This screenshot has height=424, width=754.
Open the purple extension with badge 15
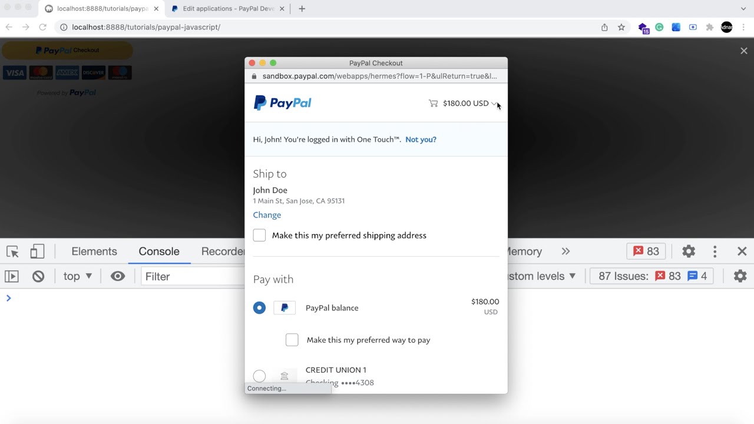[x=643, y=28]
